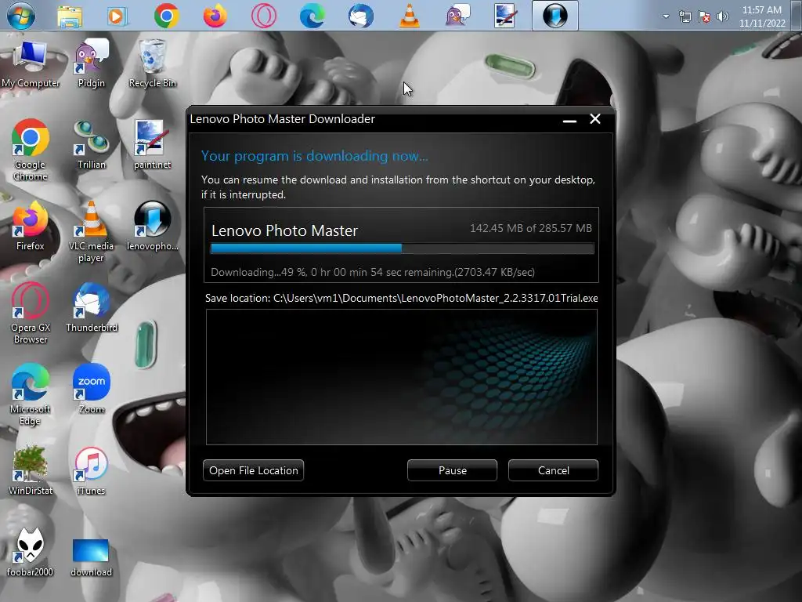802x602 pixels.
Task: Select the foobar2000 desktop shortcut
Action: tap(31, 552)
